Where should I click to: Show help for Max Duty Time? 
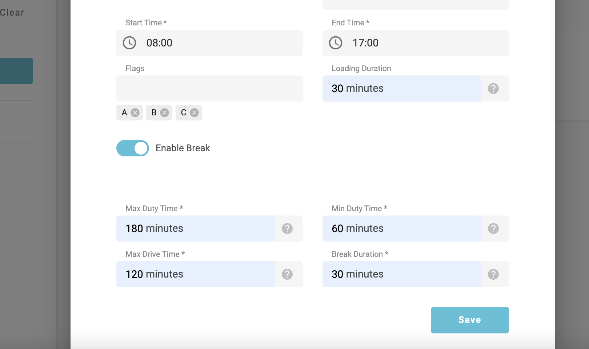(287, 229)
